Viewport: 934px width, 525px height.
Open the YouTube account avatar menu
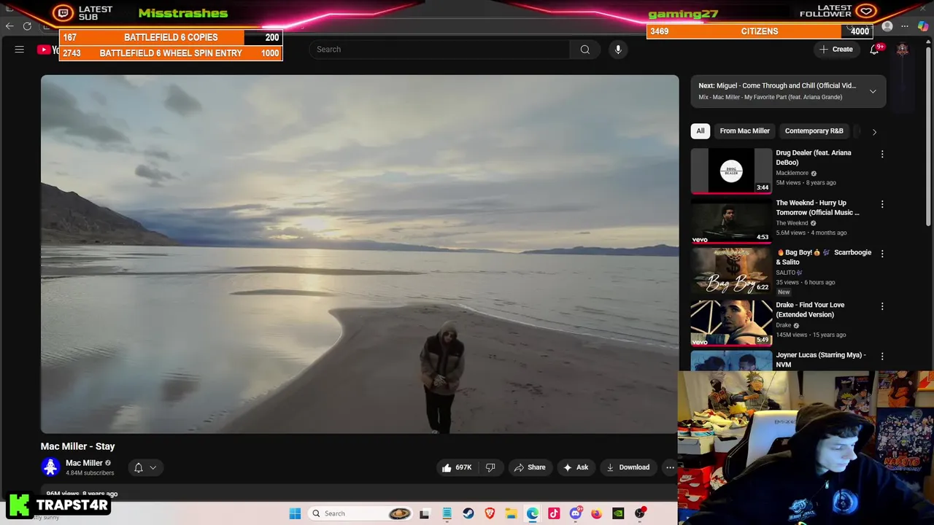pyautogui.click(x=903, y=50)
